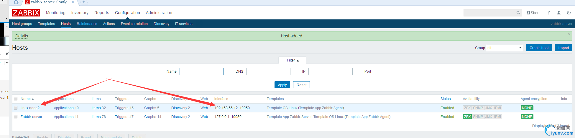
Task: Open the Monitoring menu
Action: pos(56,13)
